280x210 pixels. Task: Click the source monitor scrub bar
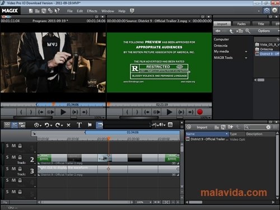click(x=159, y=104)
